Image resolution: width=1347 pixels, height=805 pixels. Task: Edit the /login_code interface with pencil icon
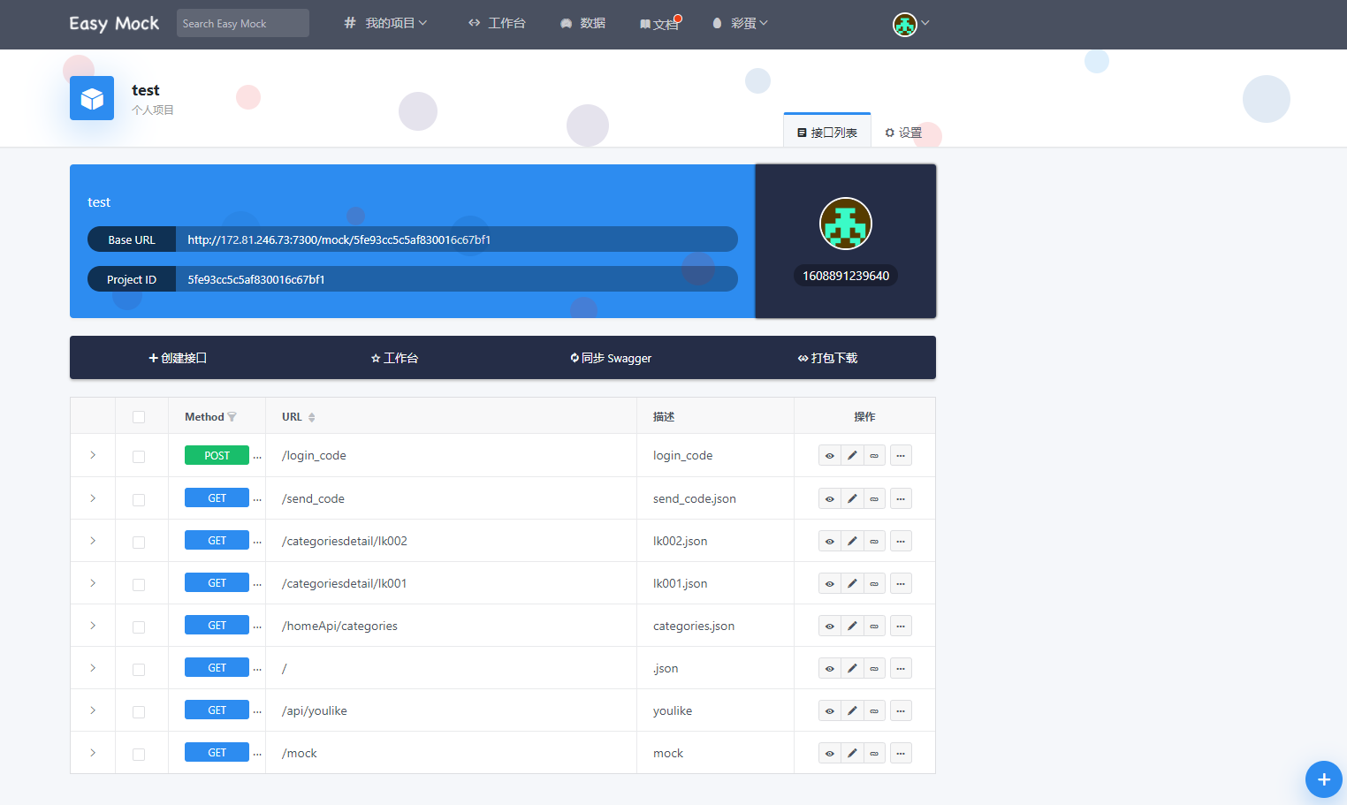coord(852,456)
